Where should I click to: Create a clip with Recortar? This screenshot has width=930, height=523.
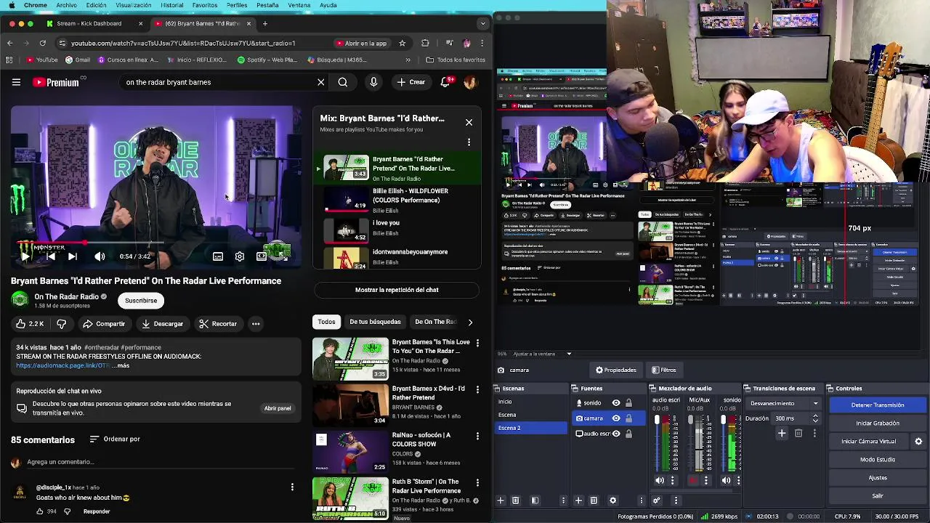click(219, 324)
